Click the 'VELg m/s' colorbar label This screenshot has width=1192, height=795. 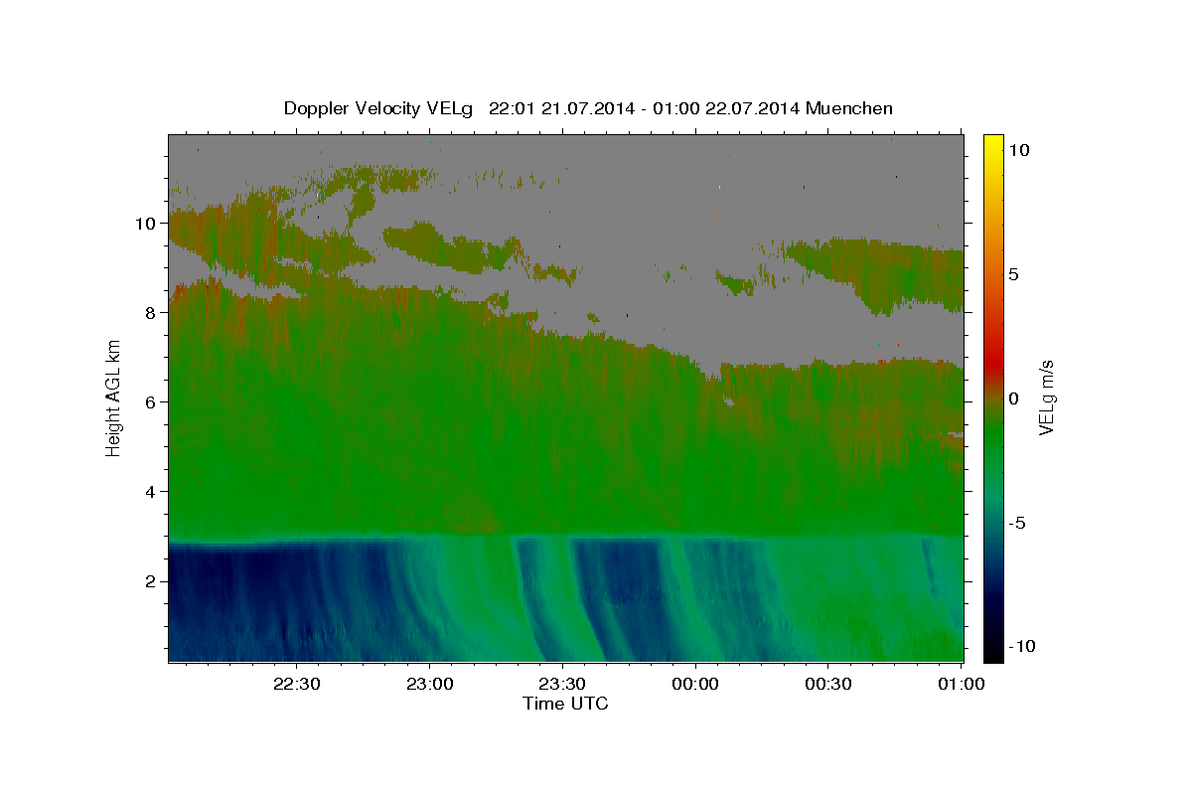pyautogui.click(x=1046, y=397)
